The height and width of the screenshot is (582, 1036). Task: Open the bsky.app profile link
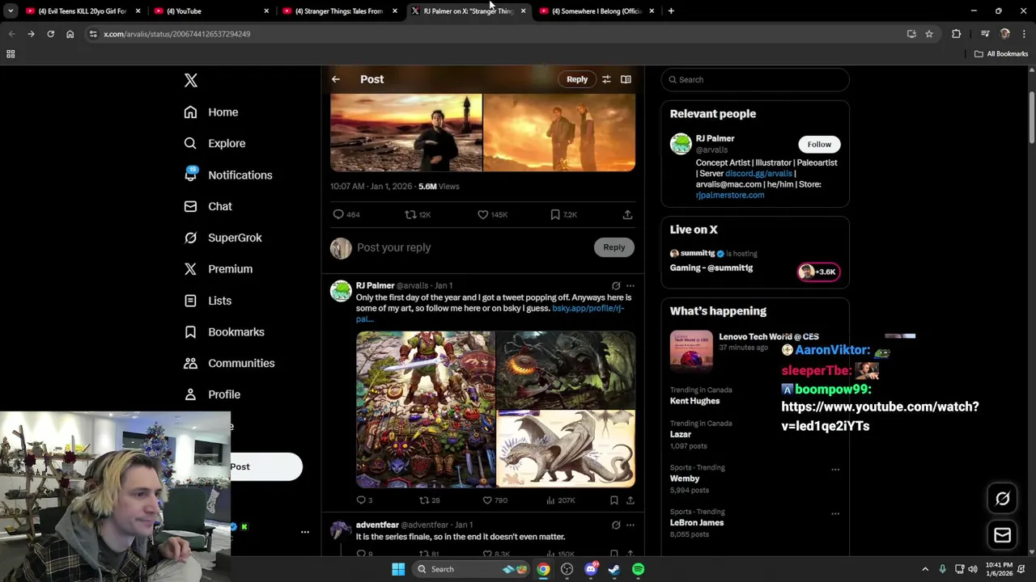pos(588,308)
